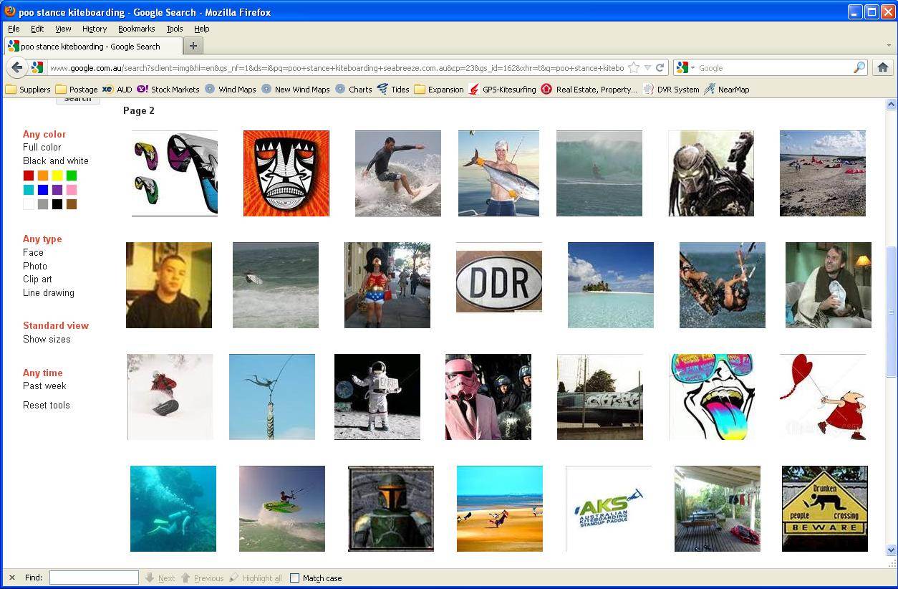The image size is (898, 589).
Task: Open the URL history dropdown arrow
Action: click(647, 67)
